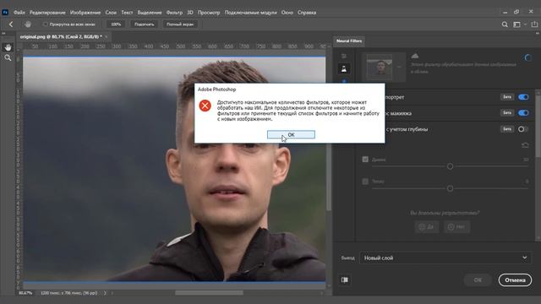Screen dimensions: 541x304
Task: Close the original.png document tab
Action: [106, 36]
